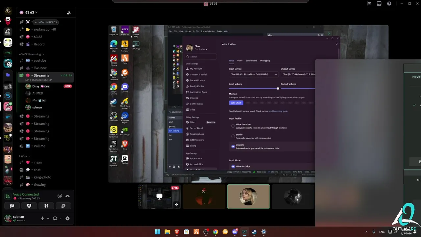Select Studio input profile

[233, 136]
